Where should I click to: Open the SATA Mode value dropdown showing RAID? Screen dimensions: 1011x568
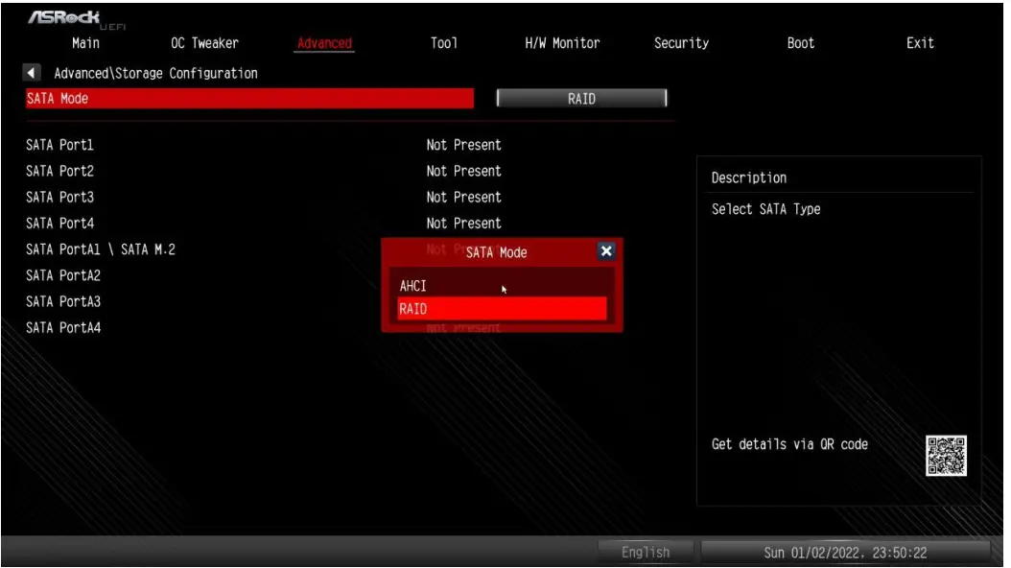583,97
